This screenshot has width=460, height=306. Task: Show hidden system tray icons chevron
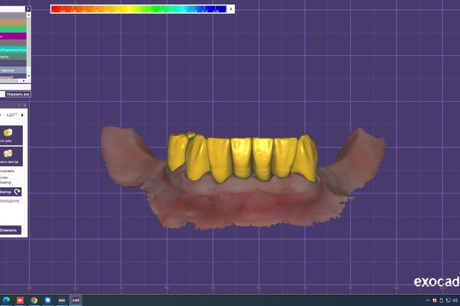(427, 300)
